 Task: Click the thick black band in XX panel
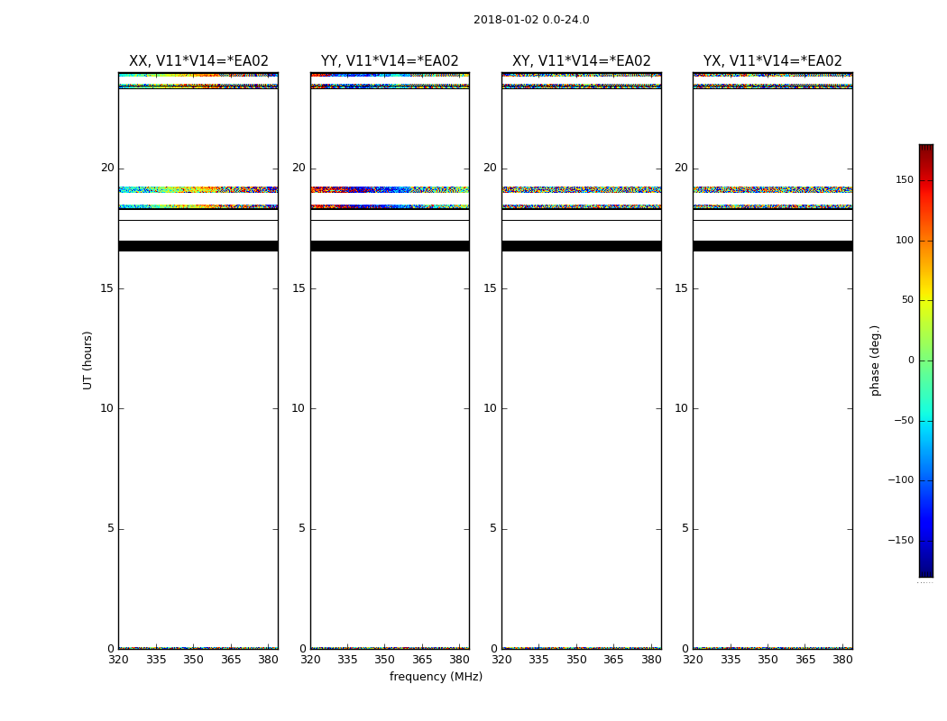click(x=198, y=246)
